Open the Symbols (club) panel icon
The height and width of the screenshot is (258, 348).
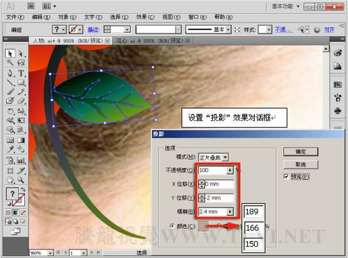pyautogui.click(x=338, y=110)
